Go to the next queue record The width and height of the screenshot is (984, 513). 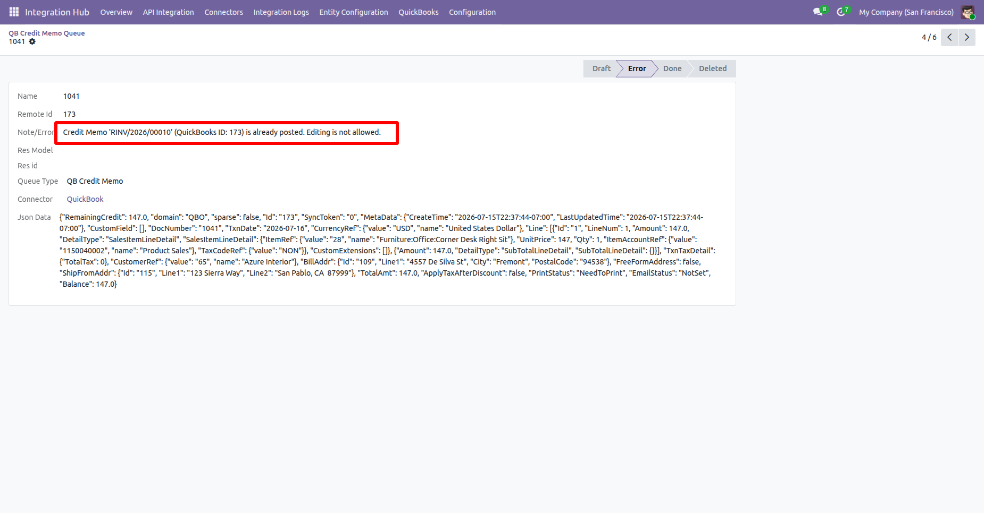pyautogui.click(x=967, y=37)
